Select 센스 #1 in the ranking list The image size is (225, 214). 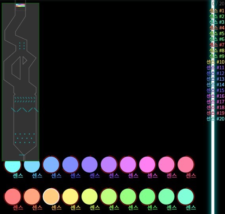click(x=217, y=11)
